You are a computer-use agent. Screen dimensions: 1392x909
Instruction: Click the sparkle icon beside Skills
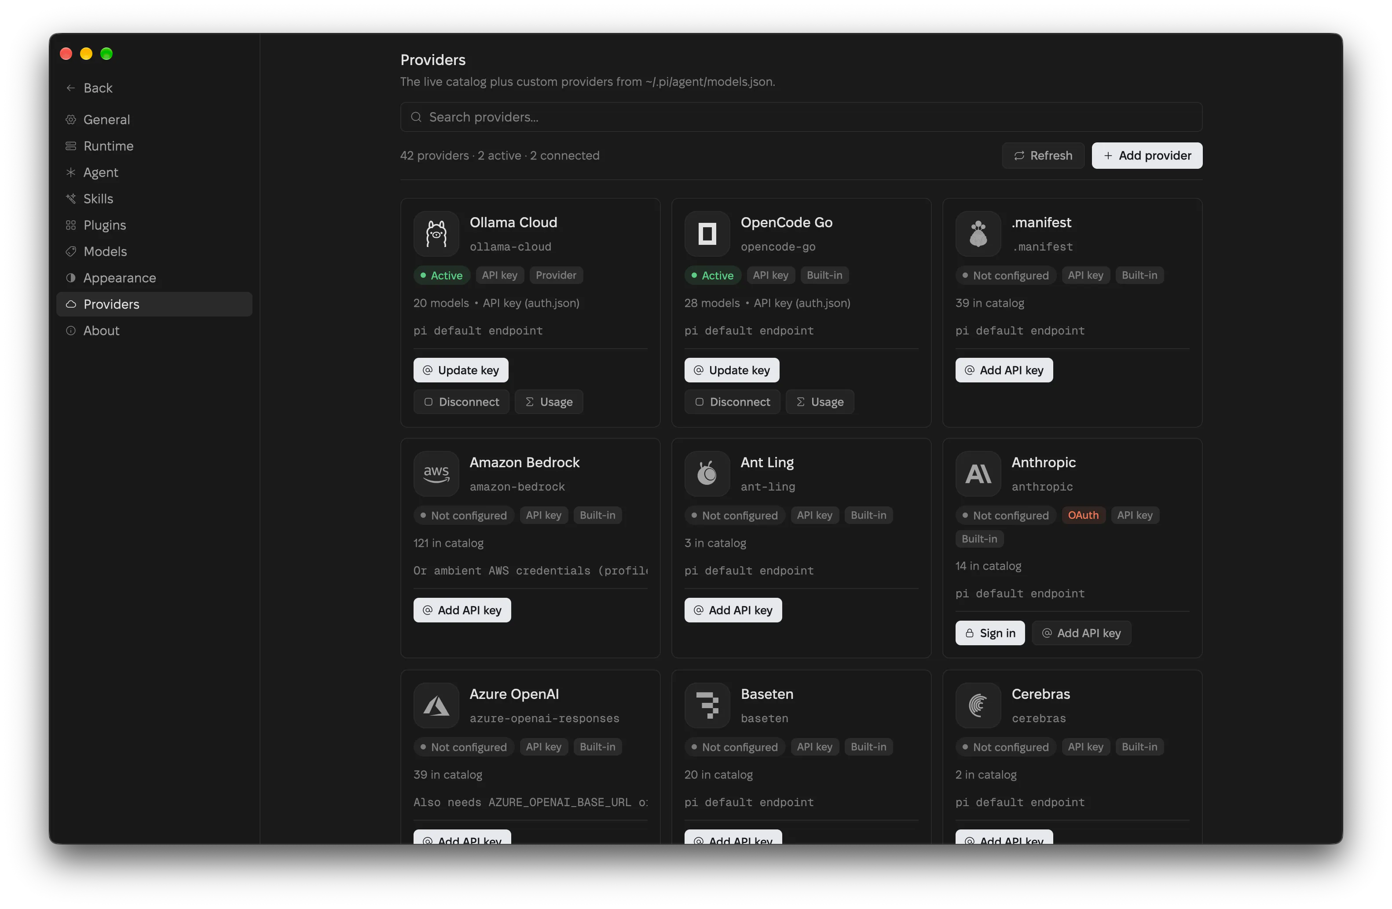point(71,199)
